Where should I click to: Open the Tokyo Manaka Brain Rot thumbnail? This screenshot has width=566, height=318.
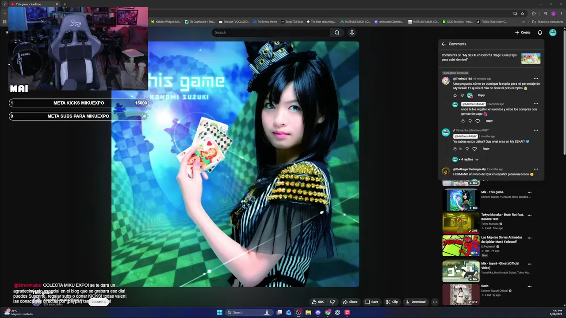coord(461,223)
